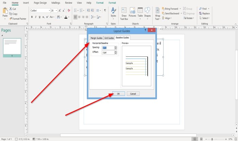Open the Select dropdown in Editing
The image size is (238, 141).
tap(204, 18)
